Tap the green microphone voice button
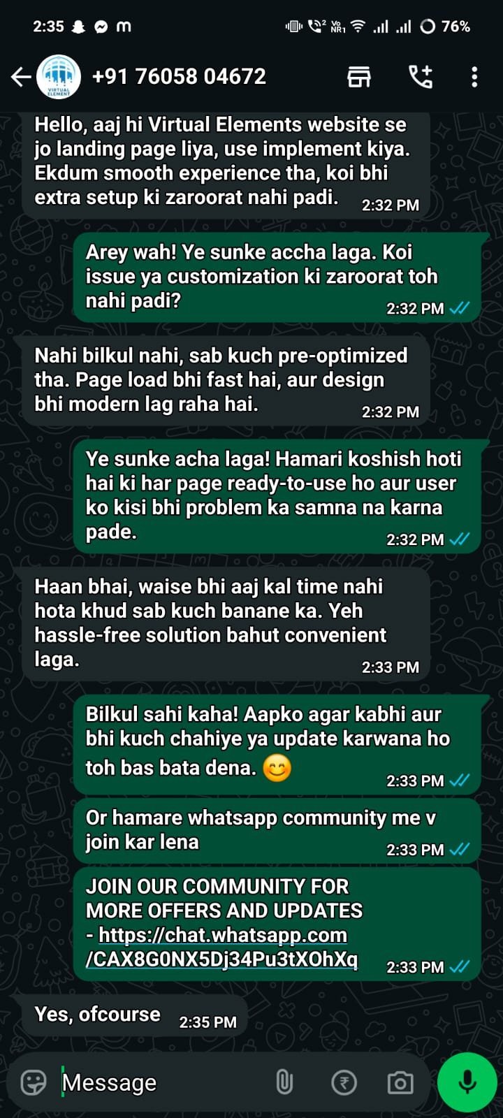This screenshot has height=1118, width=503. (467, 1082)
